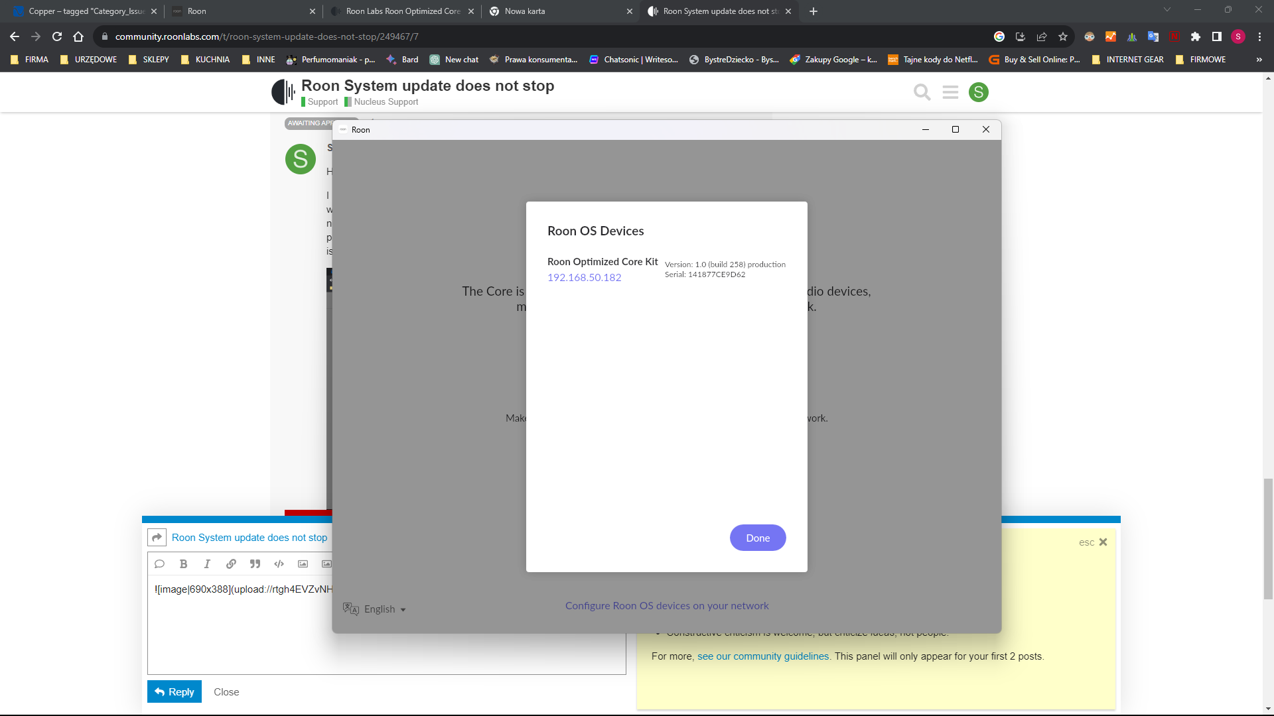Viewport: 1274px width, 716px height.
Task: Open the Perfumomaniak bookmark
Action: point(331,60)
